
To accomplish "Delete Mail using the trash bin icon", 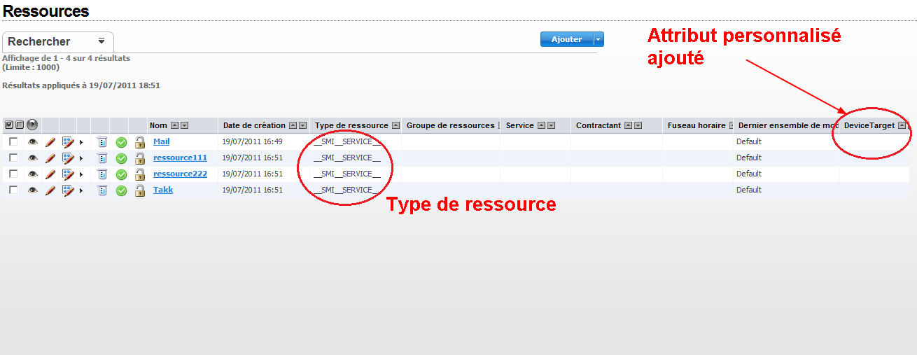I will point(101,141).
